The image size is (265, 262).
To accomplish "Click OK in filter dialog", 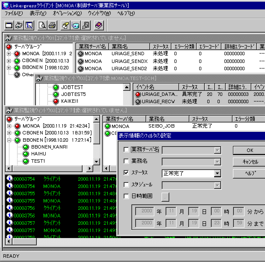I will (250, 150).
